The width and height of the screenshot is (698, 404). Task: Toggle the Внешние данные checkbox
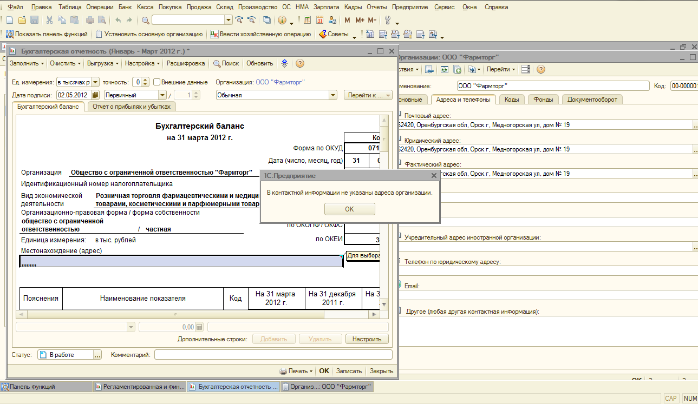coord(156,82)
